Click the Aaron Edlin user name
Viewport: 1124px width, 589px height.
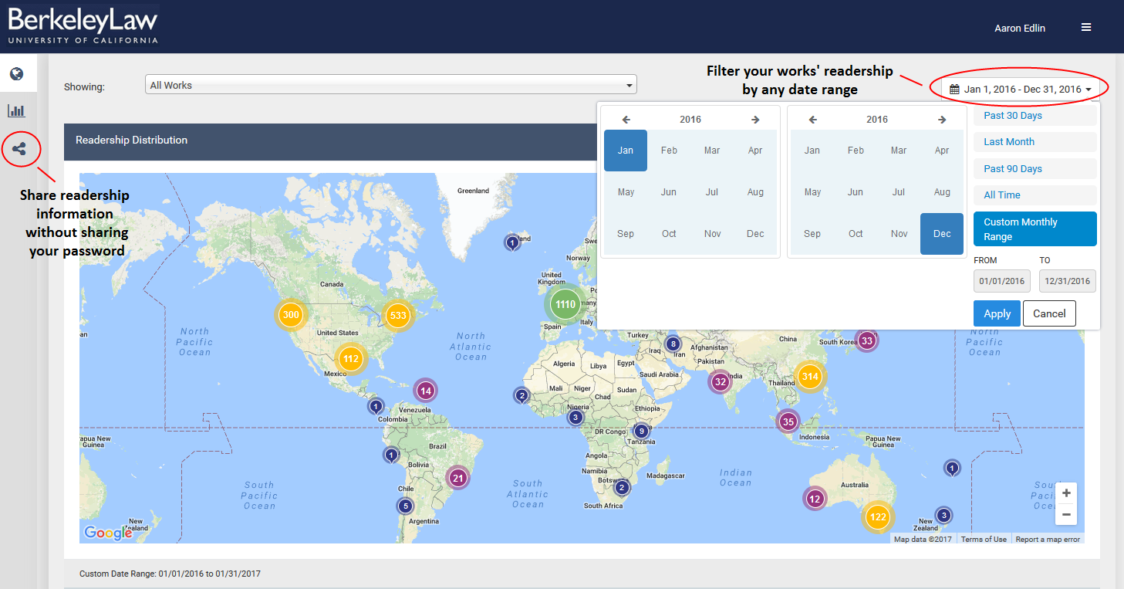(1020, 28)
